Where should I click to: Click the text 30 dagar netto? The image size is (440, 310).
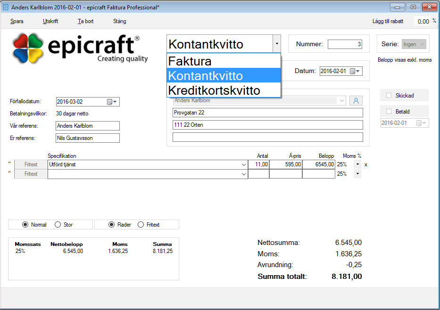click(x=72, y=114)
